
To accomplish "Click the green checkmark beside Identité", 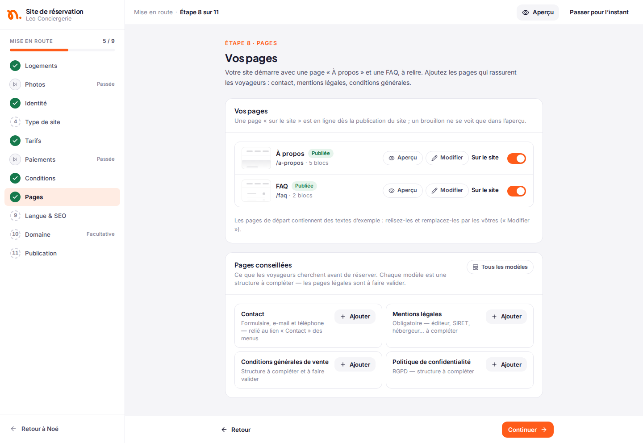I will click(15, 103).
